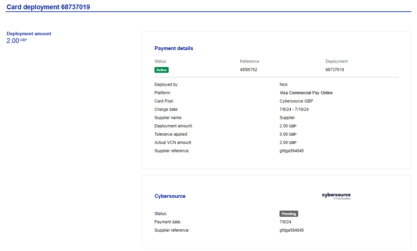Click the Charge date label
417x251 pixels.
click(166, 109)
